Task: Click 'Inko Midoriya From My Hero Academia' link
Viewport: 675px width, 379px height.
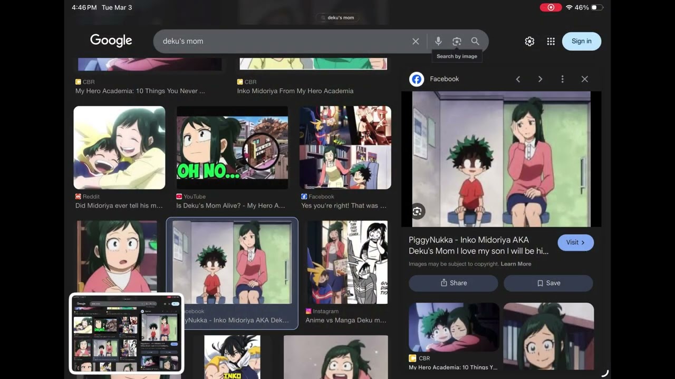Action: click(x=295, y=91)
